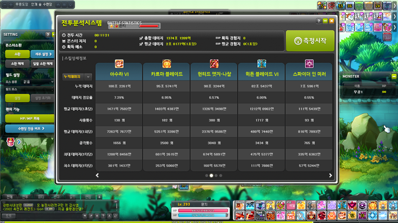
Task: Click the gold ring quickslot icon
Action: point(281,205)
